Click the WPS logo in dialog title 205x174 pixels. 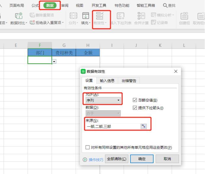(x=83, y=71)
